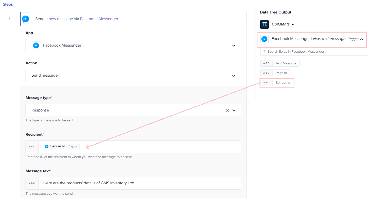Open the App dropdown chevron
The image size is (376, 198).
click(234, 46)
